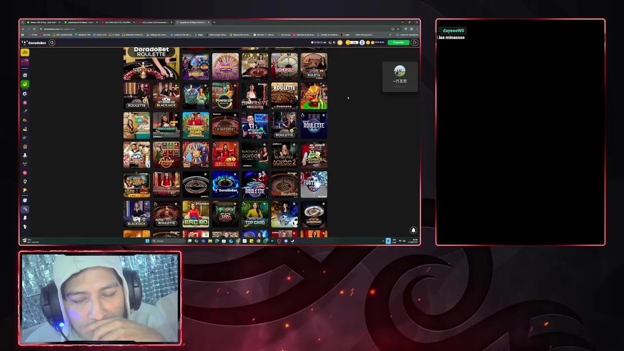Reload the page with the refresh icon

point(34,29)
